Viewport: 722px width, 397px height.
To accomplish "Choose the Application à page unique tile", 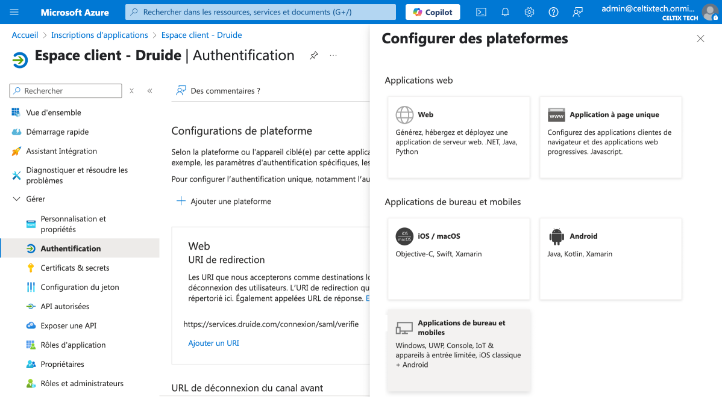I will pyautogui.click(x=610, y=137).
